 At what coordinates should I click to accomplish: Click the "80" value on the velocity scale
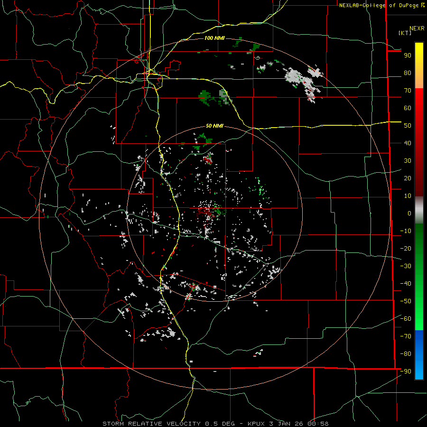tap(408, 73)
